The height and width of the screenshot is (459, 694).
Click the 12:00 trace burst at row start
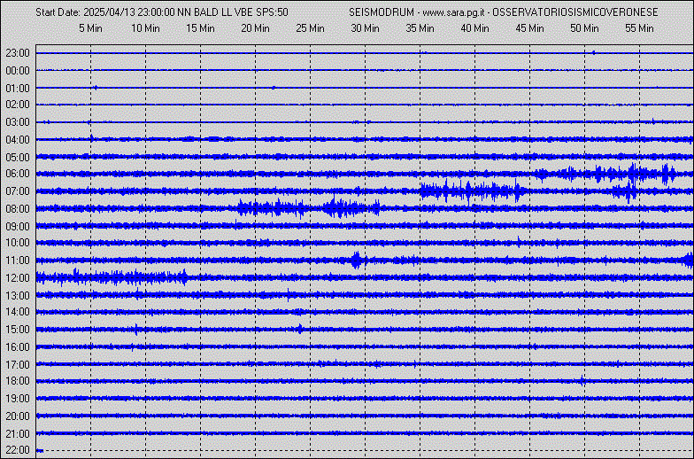click(x=112, y=278)
